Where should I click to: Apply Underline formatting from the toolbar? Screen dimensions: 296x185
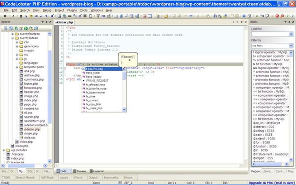(21, 16)
